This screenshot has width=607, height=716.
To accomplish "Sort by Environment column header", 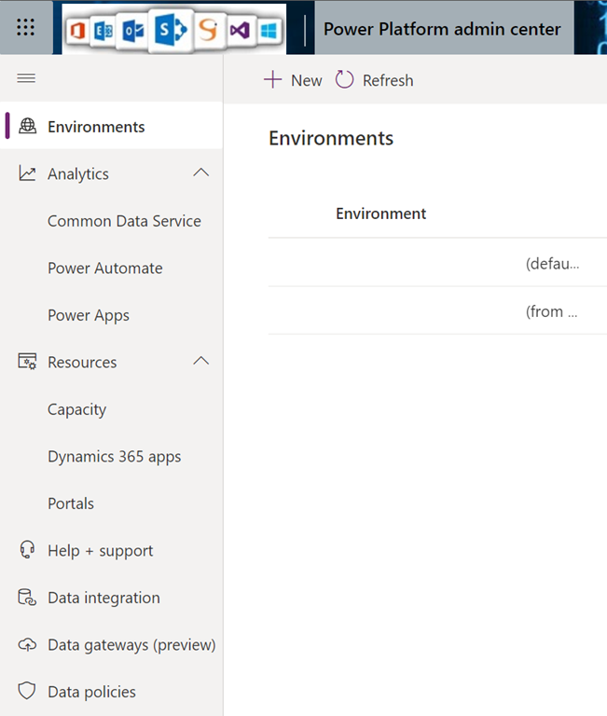I will click(x=380, y=213).
